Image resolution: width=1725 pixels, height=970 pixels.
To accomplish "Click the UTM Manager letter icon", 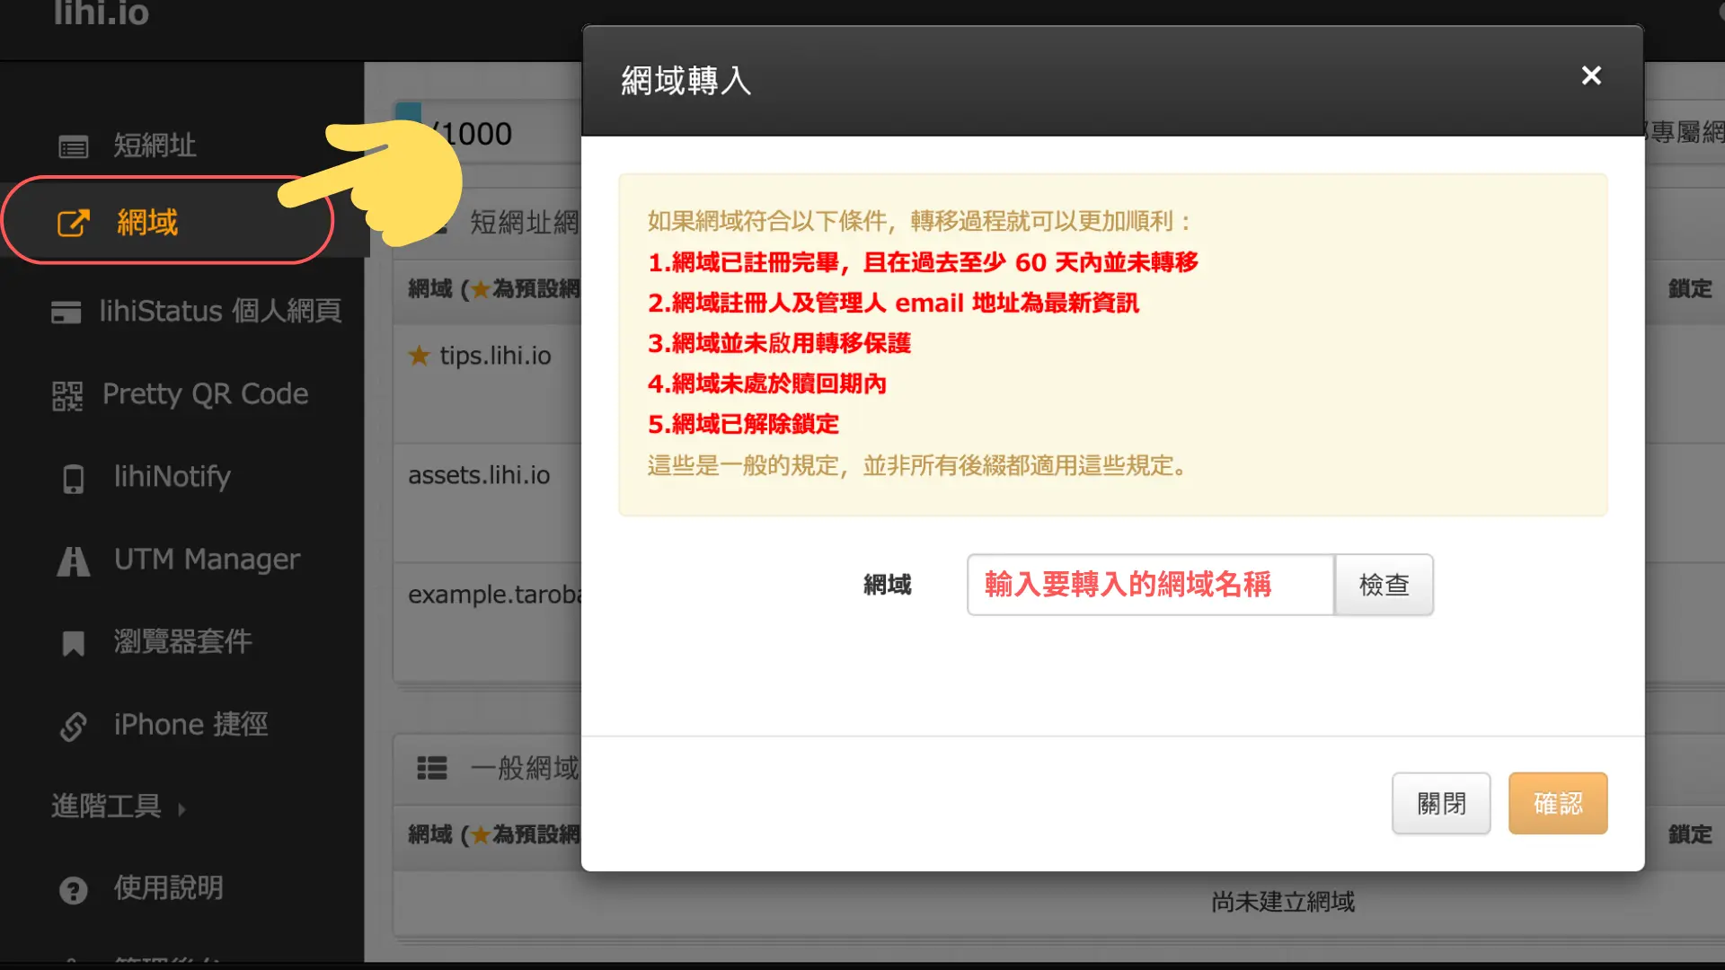I will (73, 561).
